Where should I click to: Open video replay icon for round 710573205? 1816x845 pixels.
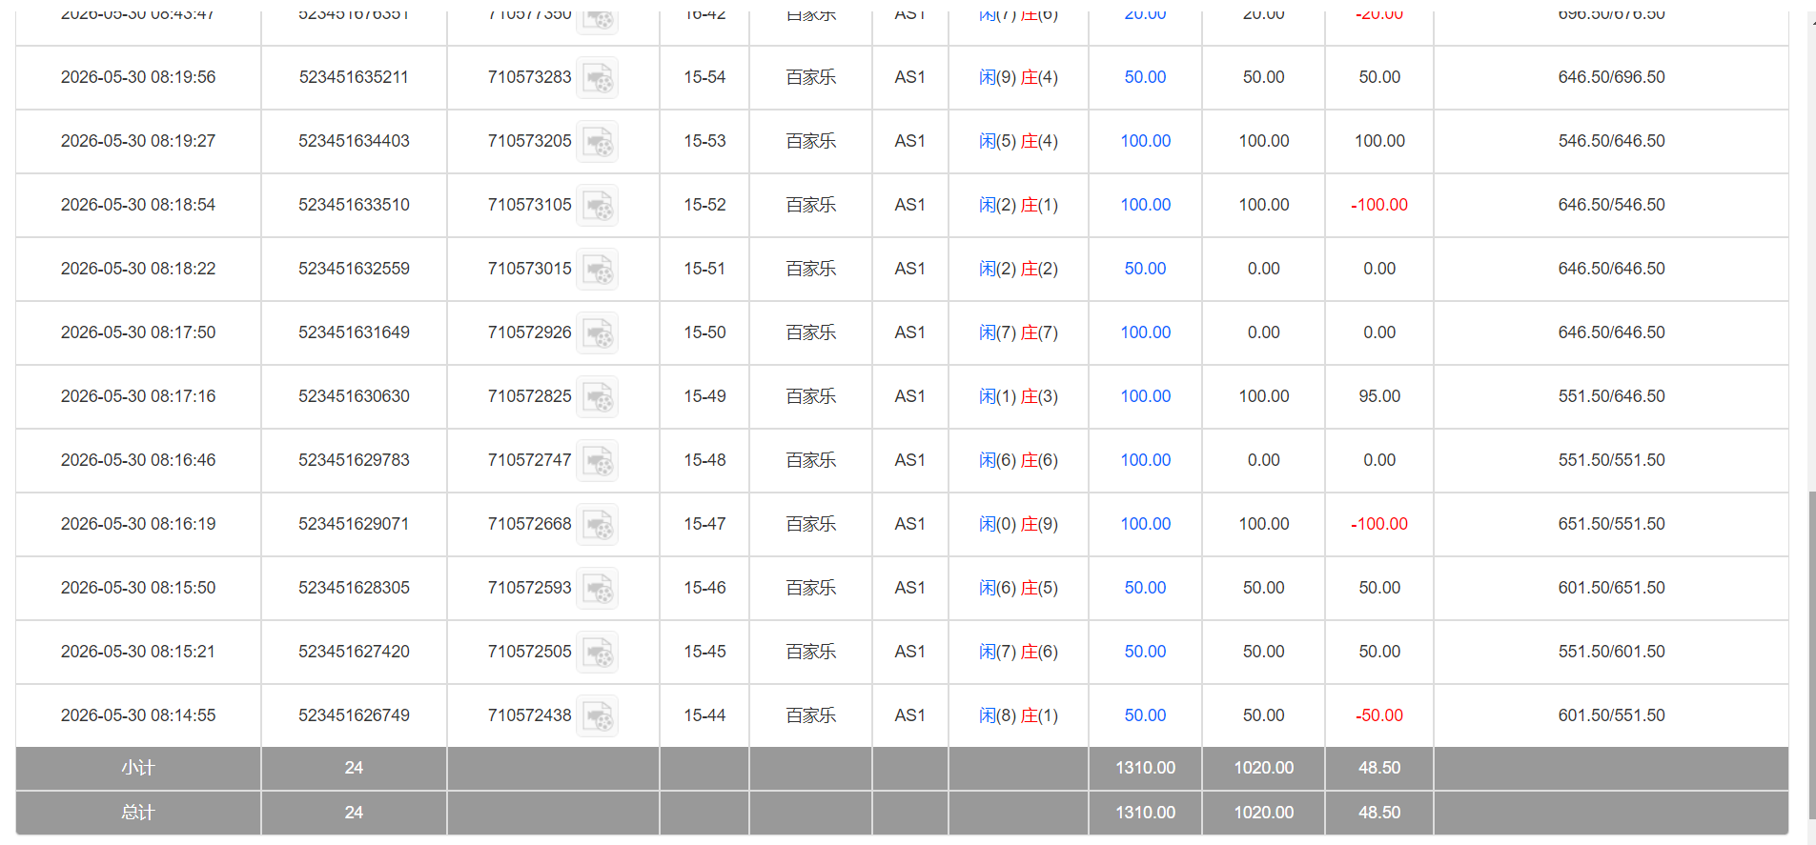coord(598,142)
